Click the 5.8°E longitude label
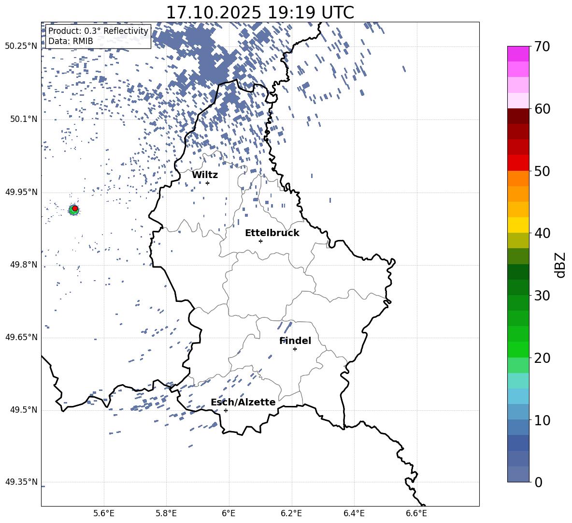The width and height of the screenshot is (572, 523). click(166, 513)
